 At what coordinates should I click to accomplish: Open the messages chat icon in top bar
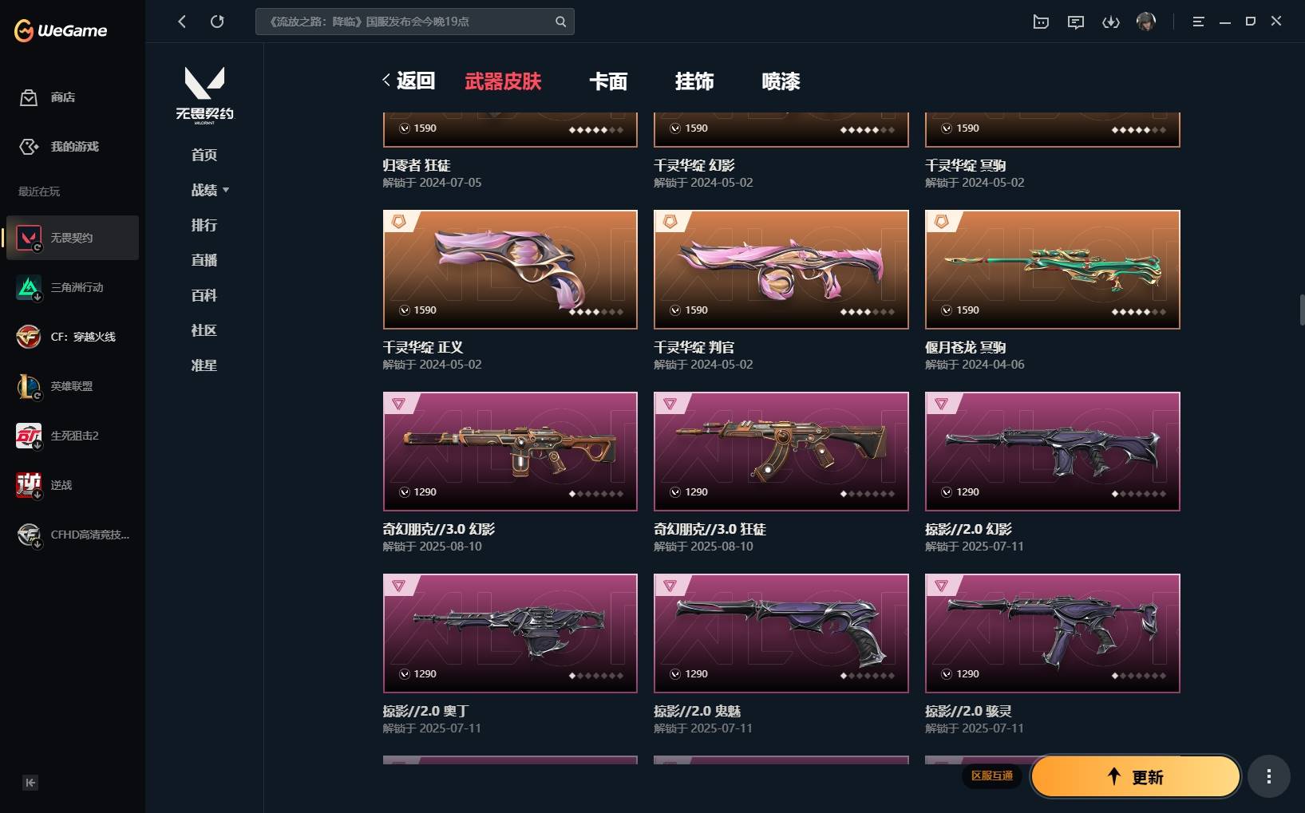click(1076, 22)
